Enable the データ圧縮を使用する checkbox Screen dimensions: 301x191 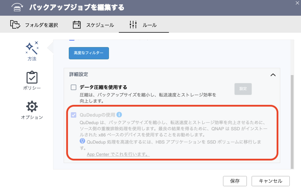[x=74, y=87]
